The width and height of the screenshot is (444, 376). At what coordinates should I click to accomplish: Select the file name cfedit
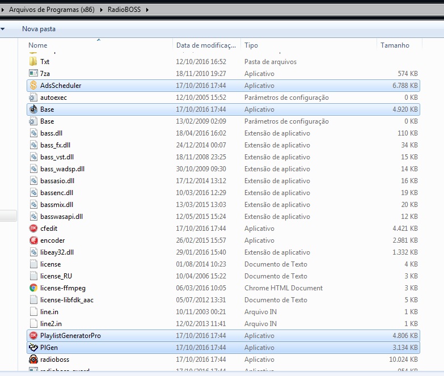(49, 229)
